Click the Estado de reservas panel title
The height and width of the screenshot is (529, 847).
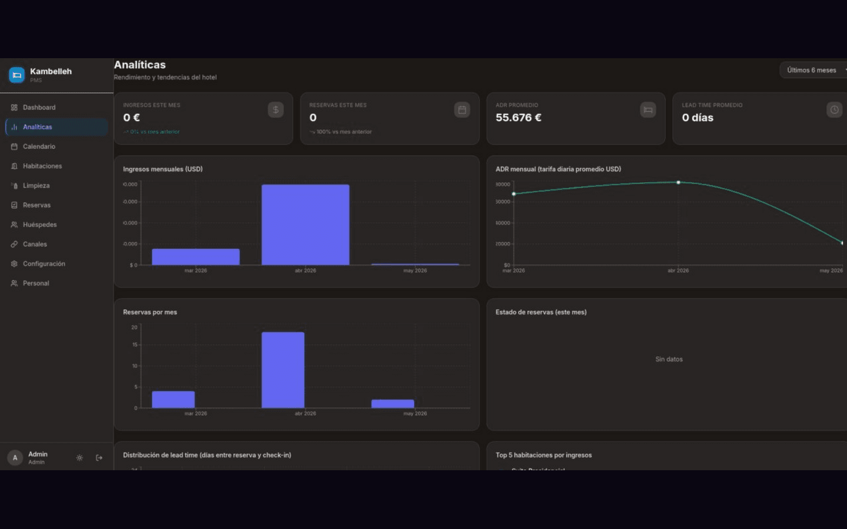pyautogui.click(x=541, y=312)
